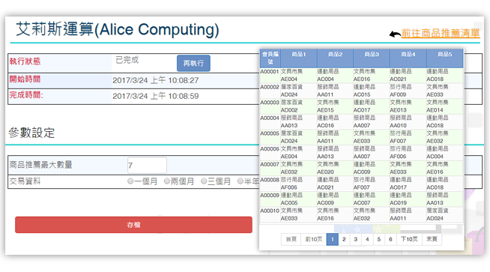Click the 已完成 status text
This screenshot has width=490, height=272.
pyautogui.click(x=127, y=60)
